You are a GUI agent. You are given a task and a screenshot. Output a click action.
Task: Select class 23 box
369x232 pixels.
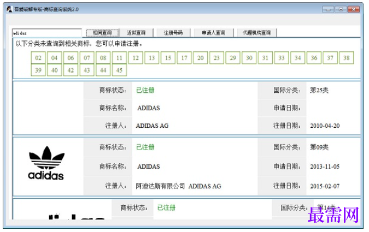(x=216, y=58)
